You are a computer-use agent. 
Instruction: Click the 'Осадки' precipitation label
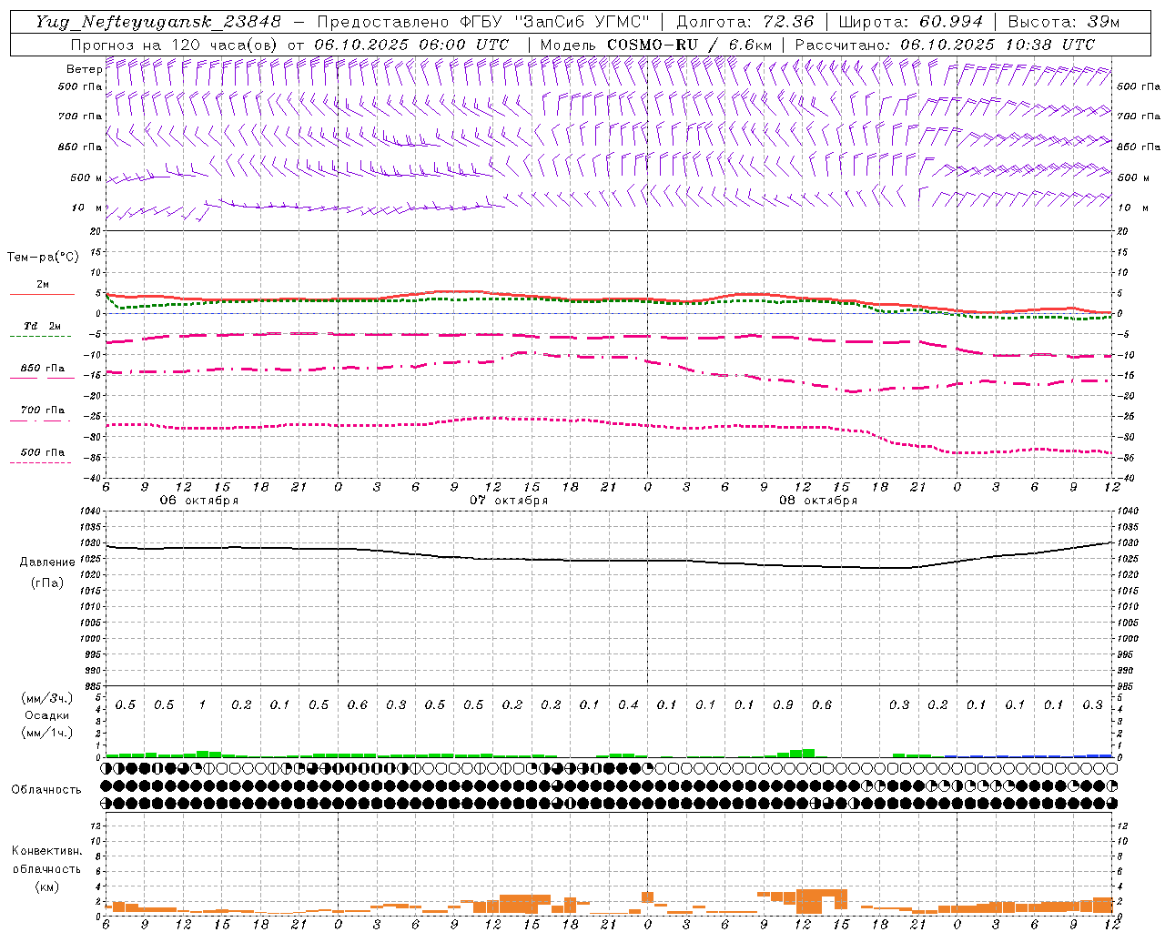[47, 715]
